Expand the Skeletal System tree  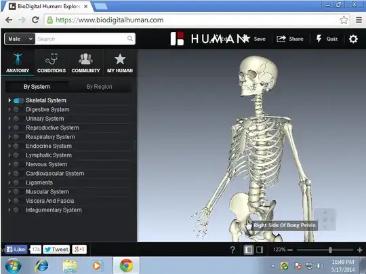tap(9, 100)
